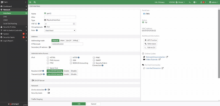
Task: Favorite the Interfaces page with the star icon
Action: tap(26, 13)
